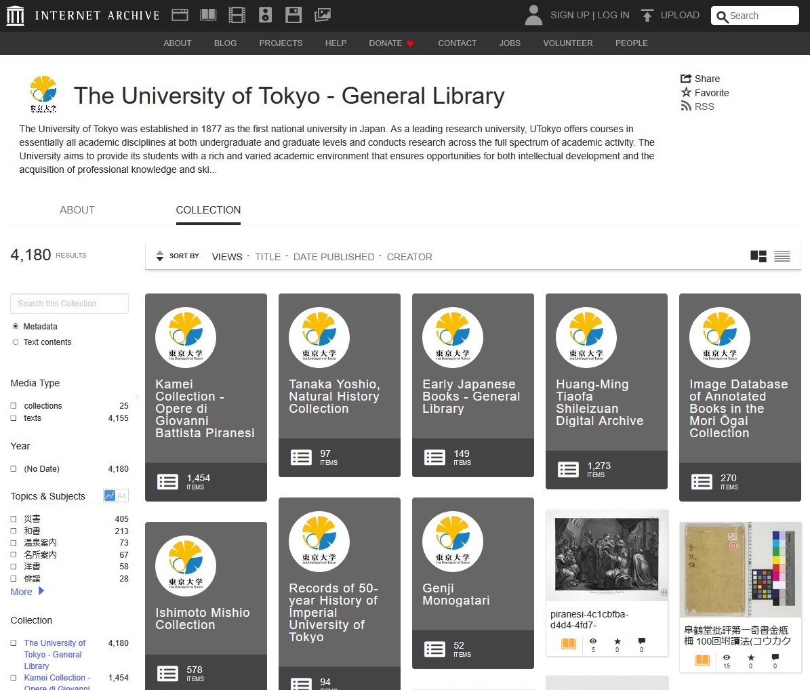
Task: Click the upload arrow icon
Action: [647, 16]
